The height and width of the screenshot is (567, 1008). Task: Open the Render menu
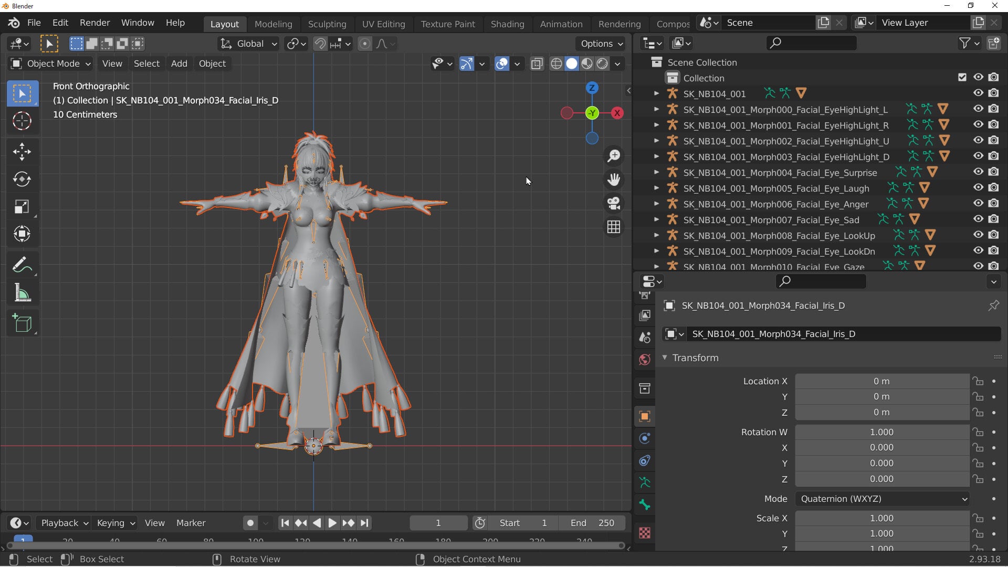[x=94, y=23]
